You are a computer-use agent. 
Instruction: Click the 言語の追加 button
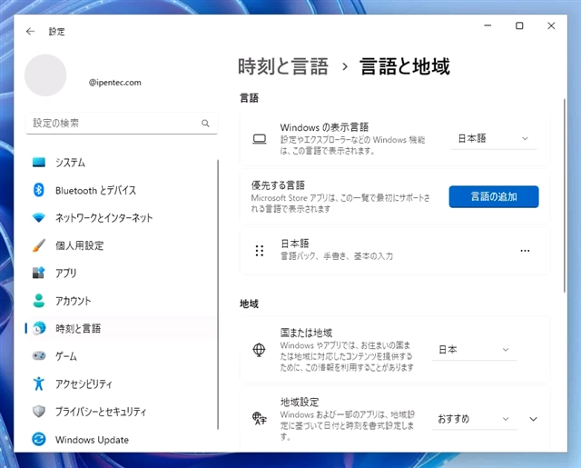click(494, 196)
